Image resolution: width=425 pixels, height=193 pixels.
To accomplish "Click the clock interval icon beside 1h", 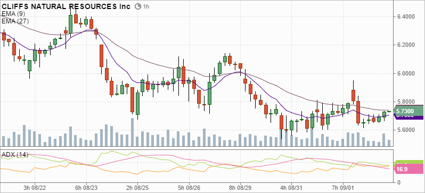I will click(x=138, y=6).
